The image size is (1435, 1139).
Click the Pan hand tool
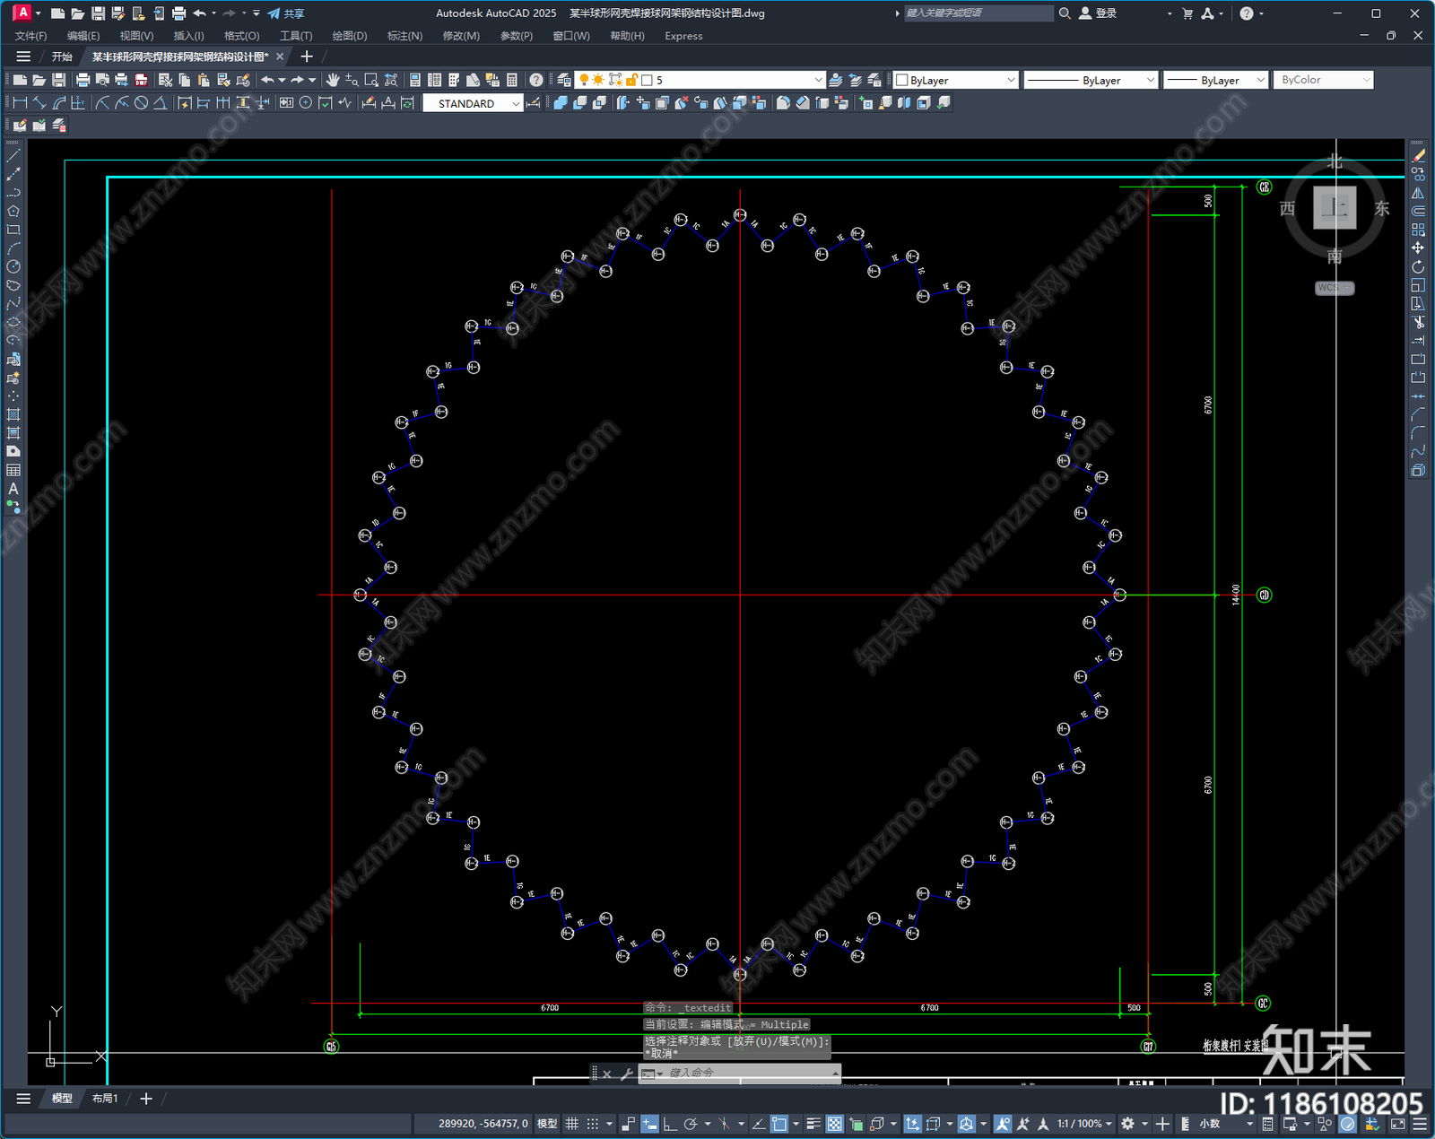pos(333,80)
